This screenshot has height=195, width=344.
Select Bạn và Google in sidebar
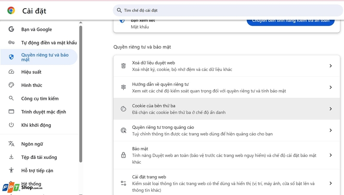click(x=37, y=29)
